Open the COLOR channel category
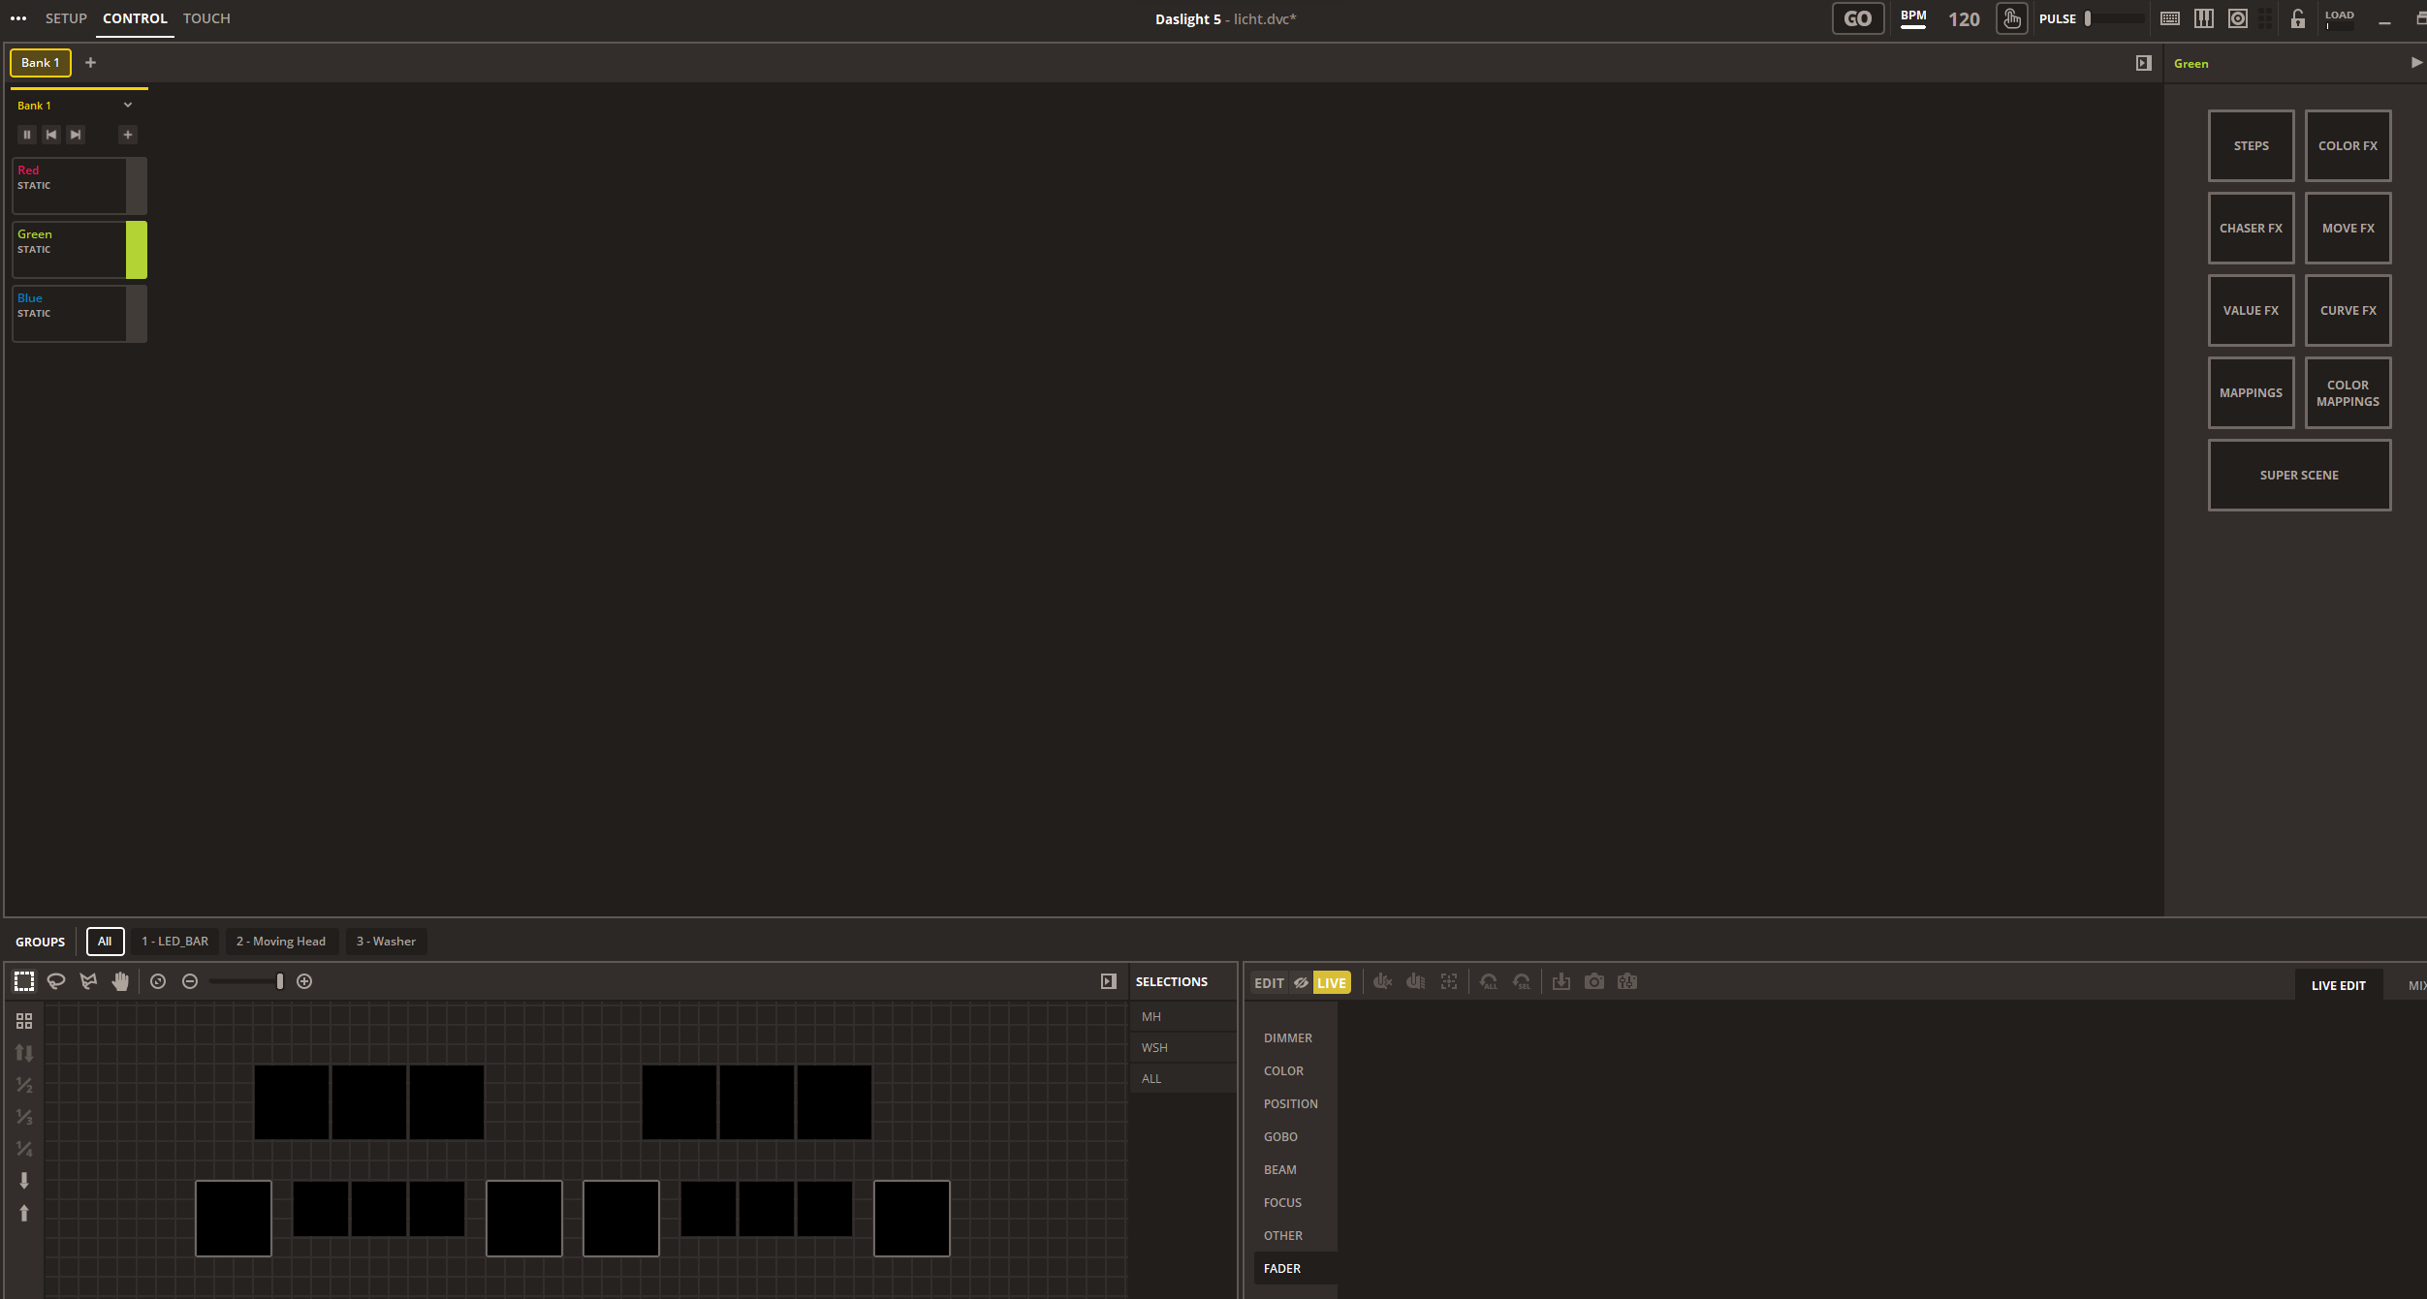 (x=1284, y=1070)
